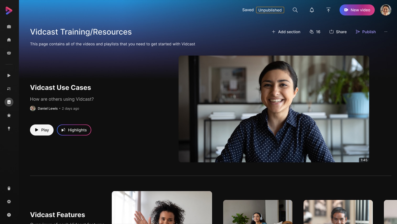Screen dimensions: 397x224
Task: Open the three-dot more options menu
Action: tap(386, 32)
